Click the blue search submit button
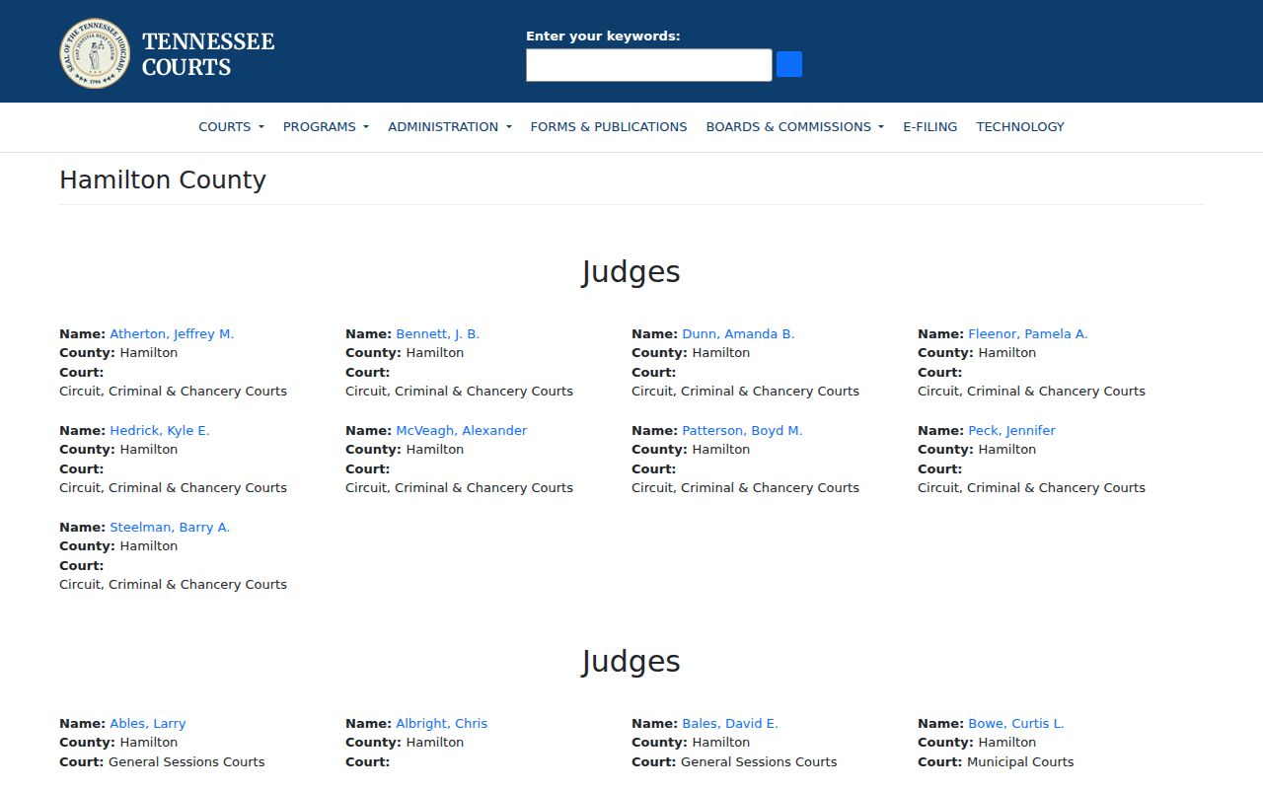This screenshot has height=789, width=1263. [789, 64]
